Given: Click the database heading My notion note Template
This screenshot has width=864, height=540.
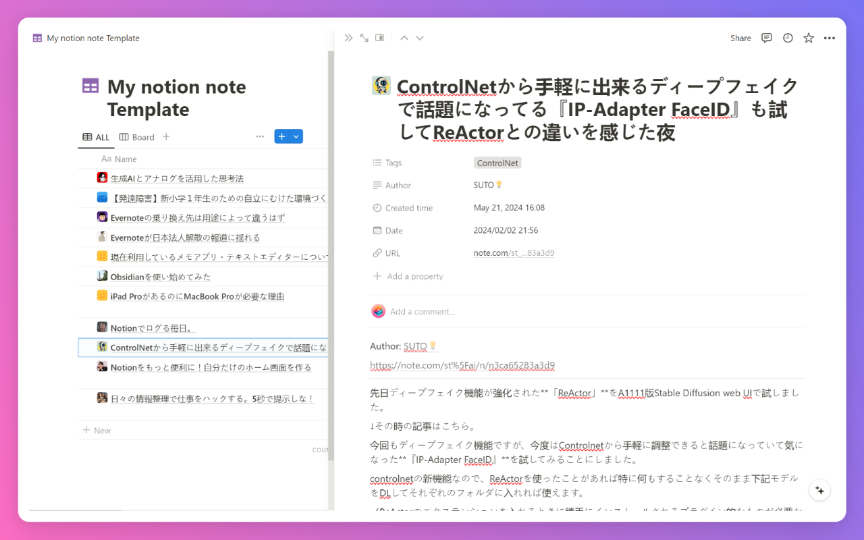Looking at the screenshot, I should pos(176,98).
